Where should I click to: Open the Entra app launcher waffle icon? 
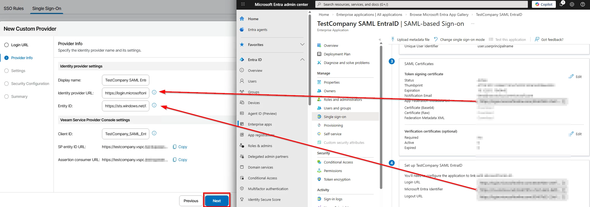point(243,4)
